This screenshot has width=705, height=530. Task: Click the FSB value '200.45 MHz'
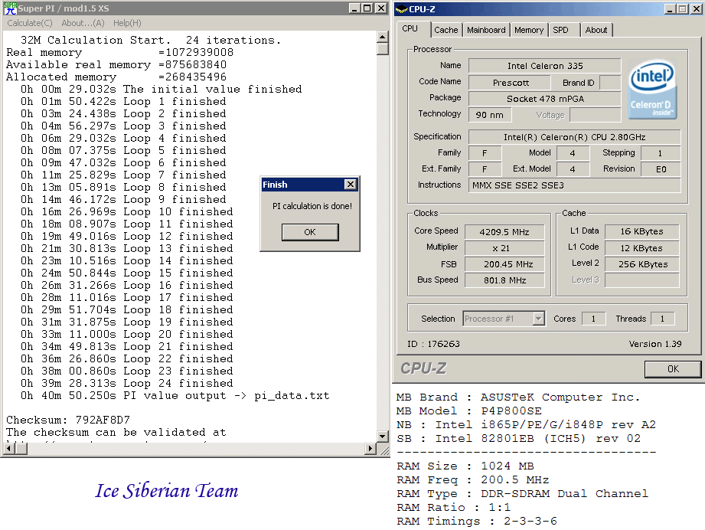(x=504, y=264)
